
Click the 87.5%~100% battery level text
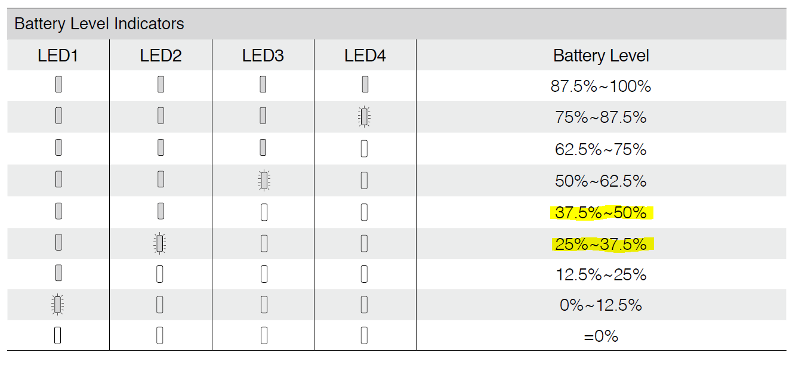click(601, 86)
